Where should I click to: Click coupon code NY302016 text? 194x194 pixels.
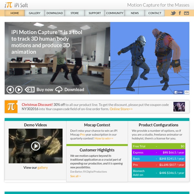click(30, 109)
